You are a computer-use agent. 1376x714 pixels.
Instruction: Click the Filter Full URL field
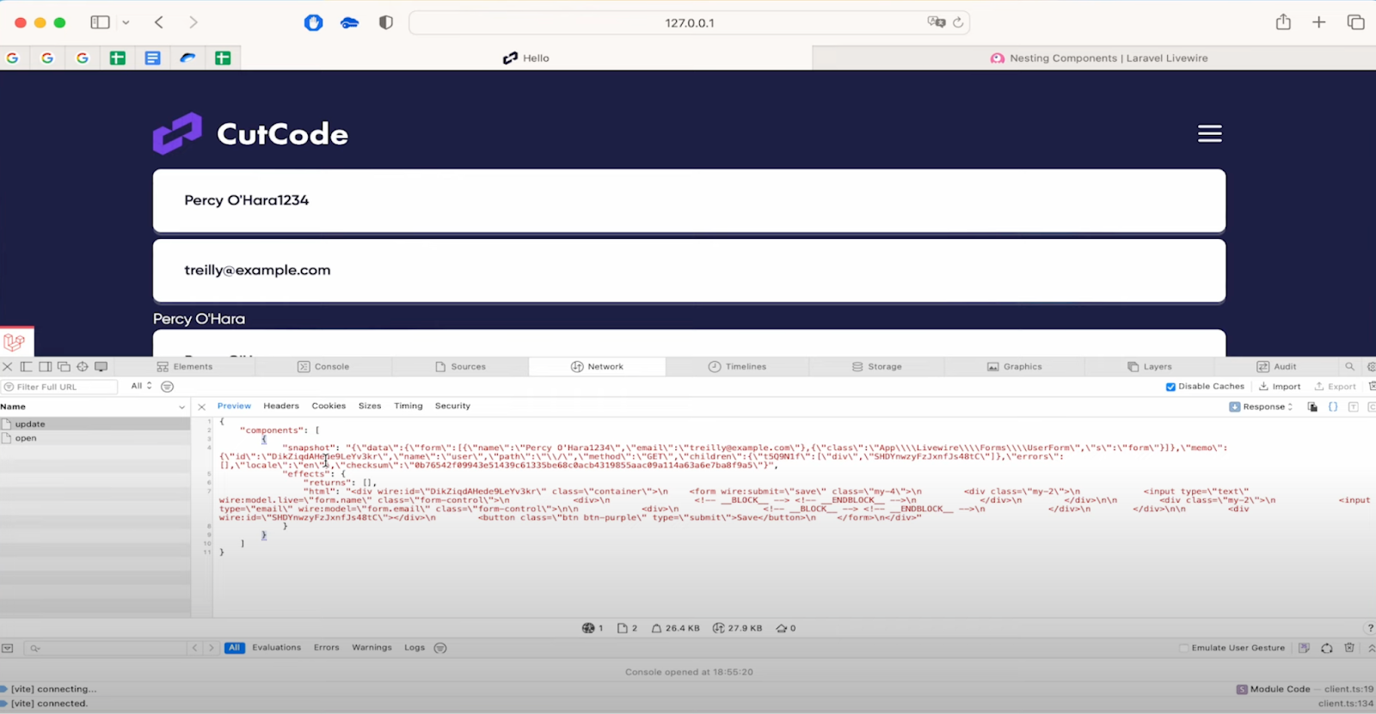coord(59,387)
